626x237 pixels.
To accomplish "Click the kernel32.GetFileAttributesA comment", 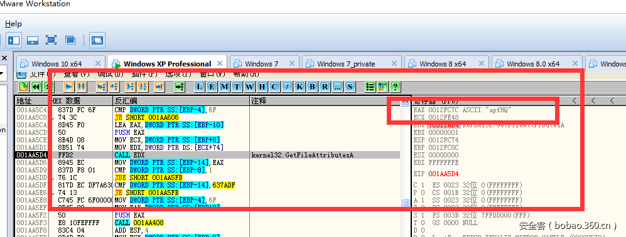I will click(303, 155).
